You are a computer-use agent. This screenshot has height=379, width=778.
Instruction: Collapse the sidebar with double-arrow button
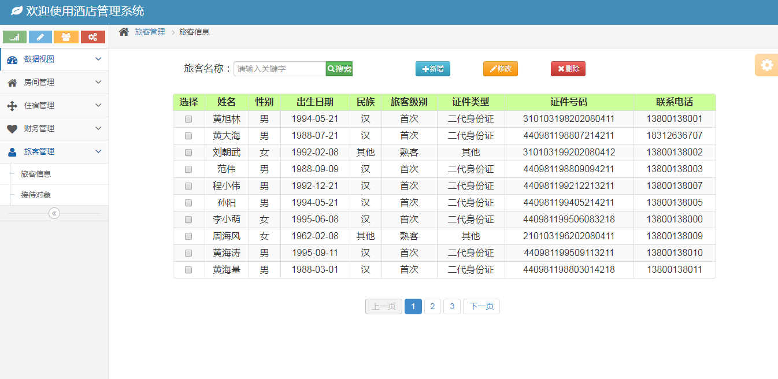pos(54,213)
